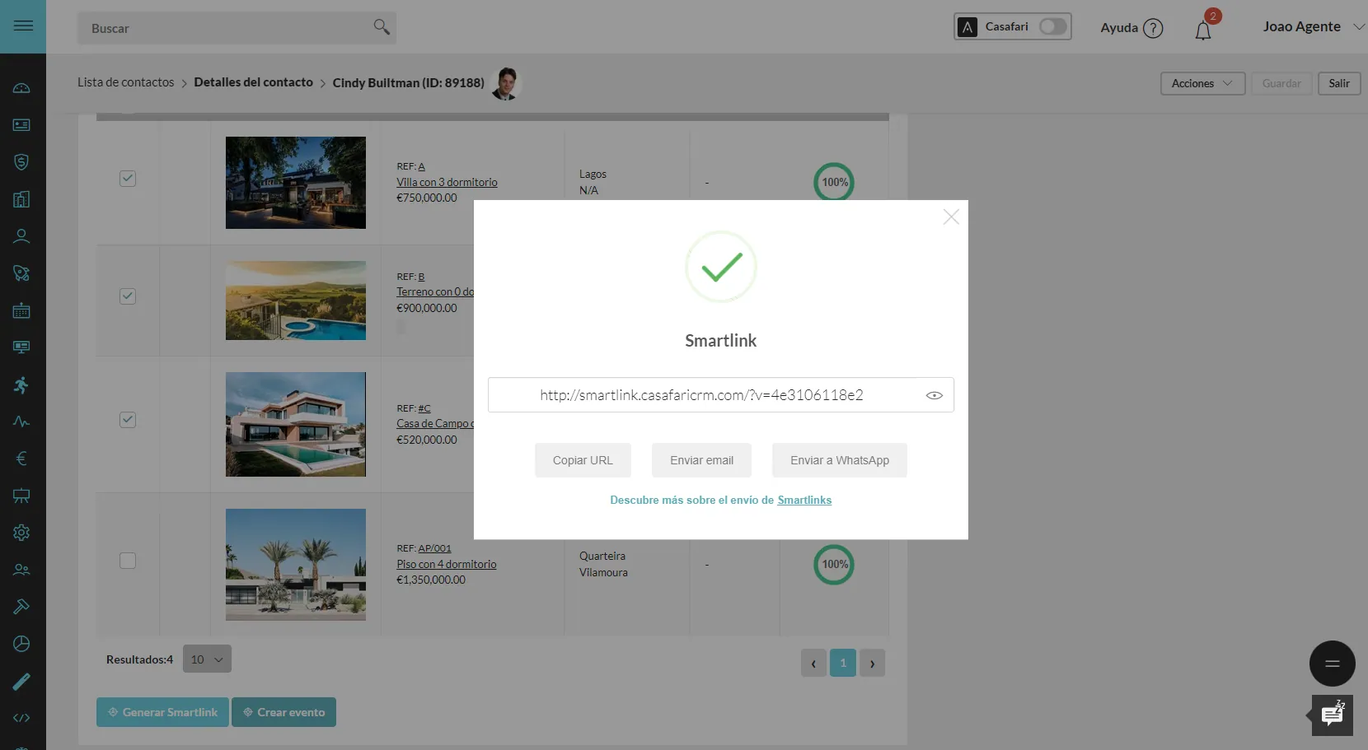Close the Smartlink dialog

coord(951,217)
